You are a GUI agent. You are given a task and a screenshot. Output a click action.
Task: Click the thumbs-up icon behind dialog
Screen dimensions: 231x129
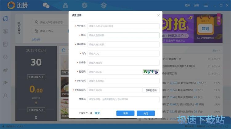[x=63, y=50]
